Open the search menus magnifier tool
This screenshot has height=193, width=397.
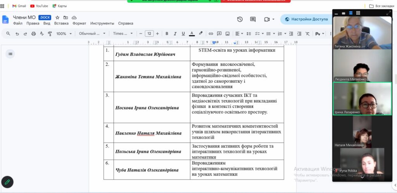click(x=8, y=33)
